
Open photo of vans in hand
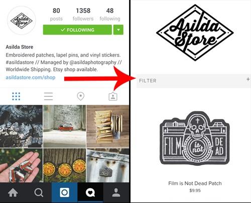click(21, 165)
